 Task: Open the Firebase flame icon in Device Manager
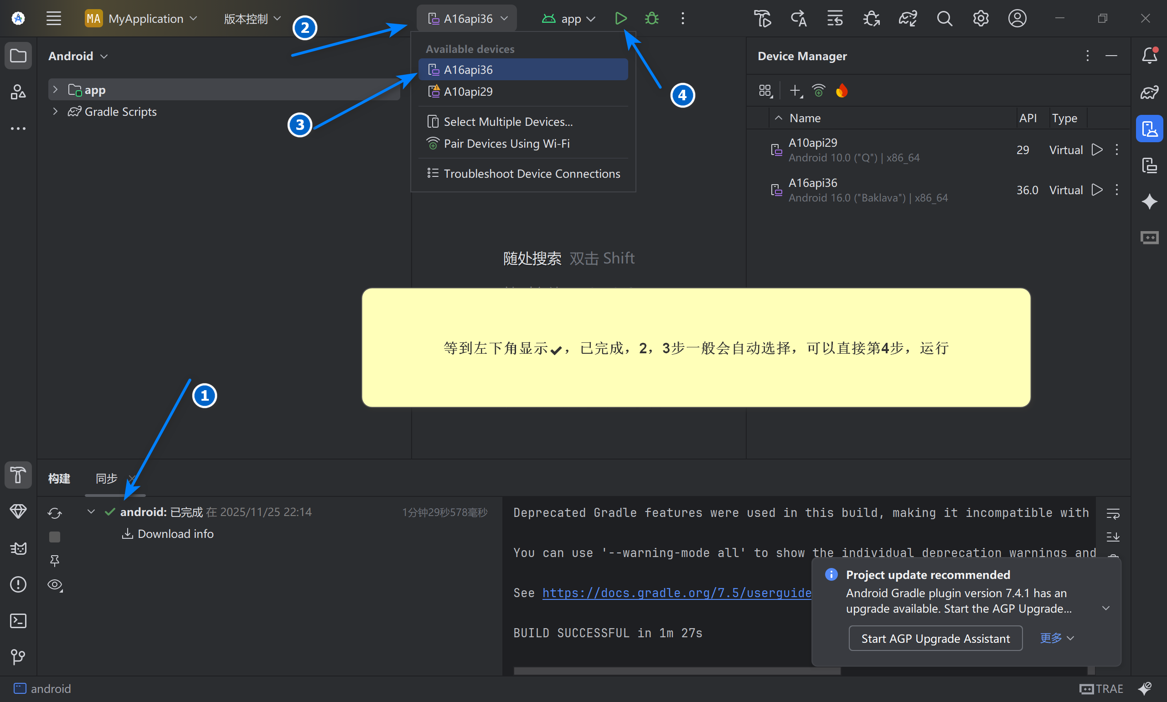[x=842, y=90]
